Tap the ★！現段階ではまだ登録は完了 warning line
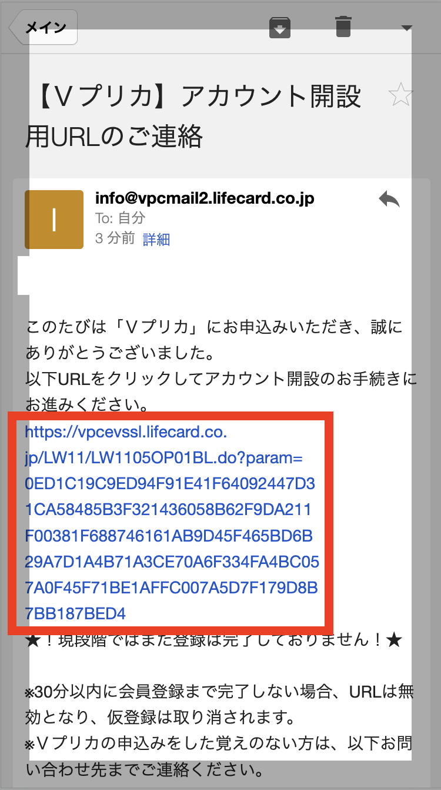441x790 pixels. pos(213,640)
